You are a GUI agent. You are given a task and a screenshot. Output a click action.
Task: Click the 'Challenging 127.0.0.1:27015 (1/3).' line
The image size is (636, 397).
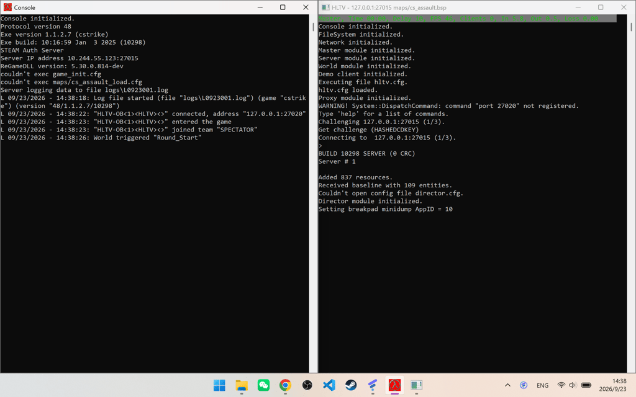coord(382,122)
